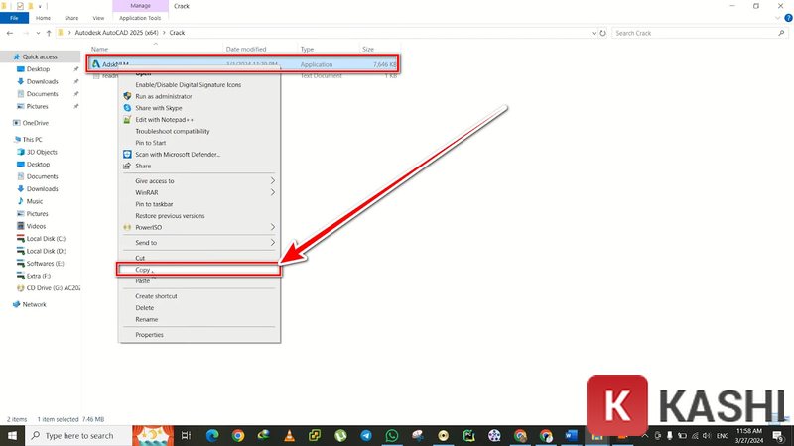Sort files by Type column header
The image size is (794, 446).
point(307,49)
